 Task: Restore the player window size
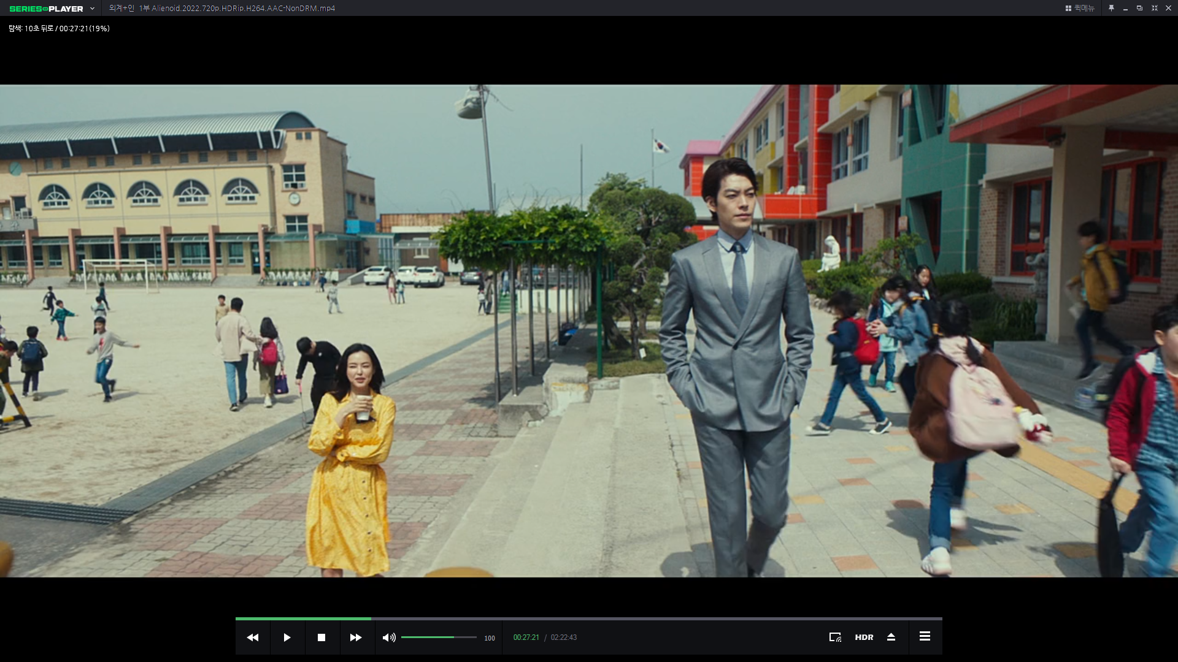click(x=1139, y=8)
